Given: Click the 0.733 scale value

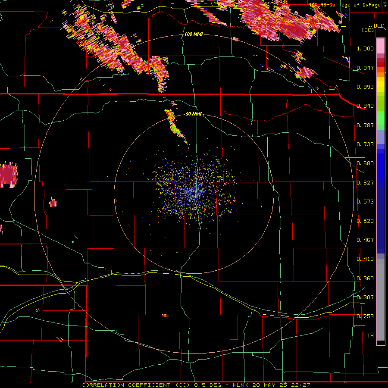Looking at the screenshot, I should (x=365, y=144).
